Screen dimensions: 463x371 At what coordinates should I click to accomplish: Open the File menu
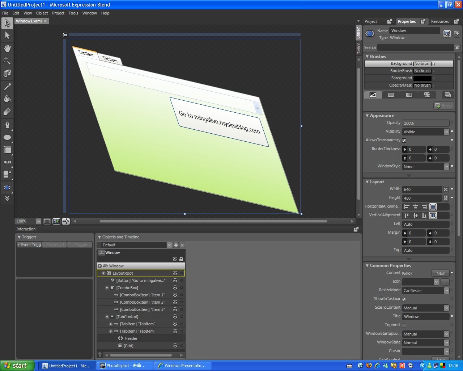tap(5, 13)
